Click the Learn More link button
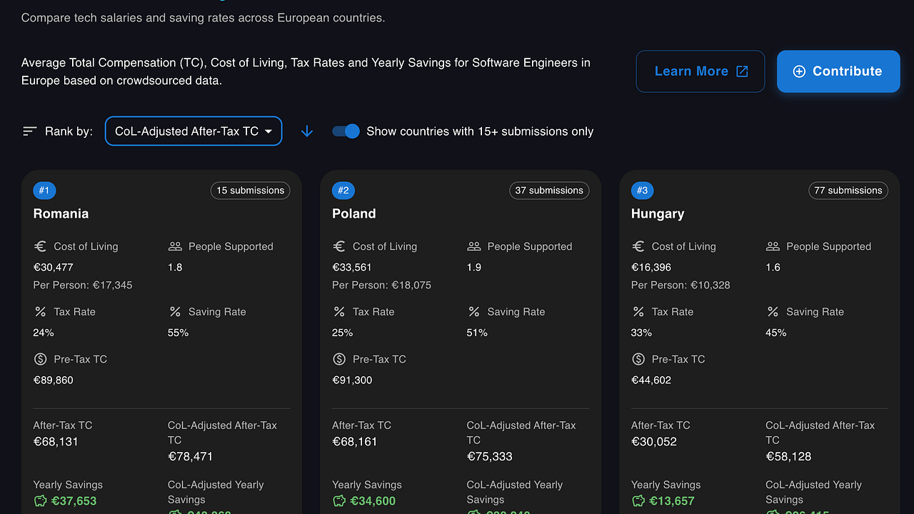Image resolution: width=914 pixels, height=514 pixels. (x=700, y=71)
